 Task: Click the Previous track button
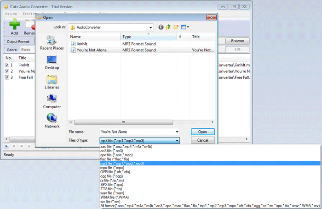click(x=29, y=146)
